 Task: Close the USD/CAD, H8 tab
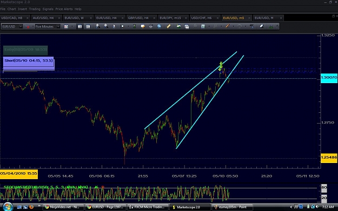(x=28, y=18)
